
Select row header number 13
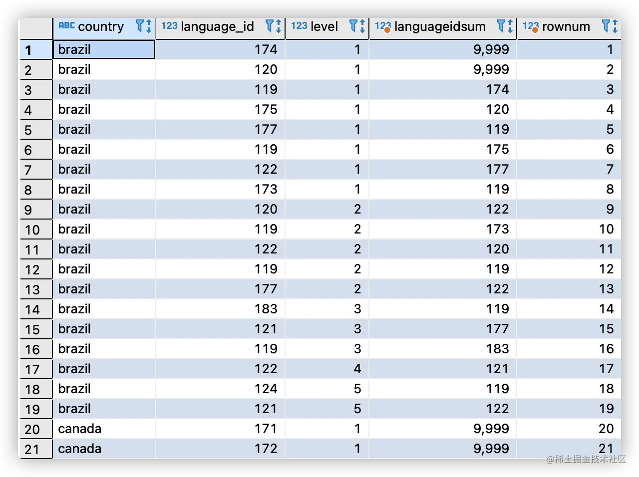pos(36,289)
